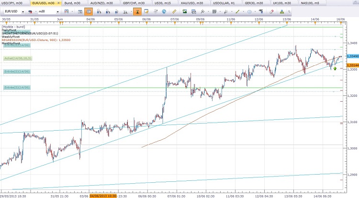
Task: Click the first magnifier scroll icon
Action: (99, 11)
